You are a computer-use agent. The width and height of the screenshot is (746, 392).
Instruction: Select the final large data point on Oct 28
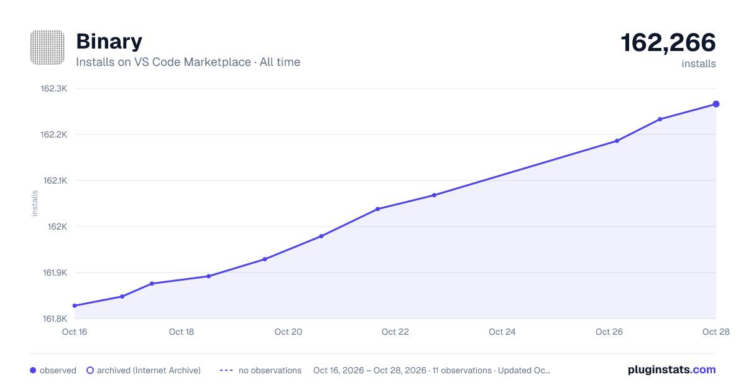pos(716,104)
